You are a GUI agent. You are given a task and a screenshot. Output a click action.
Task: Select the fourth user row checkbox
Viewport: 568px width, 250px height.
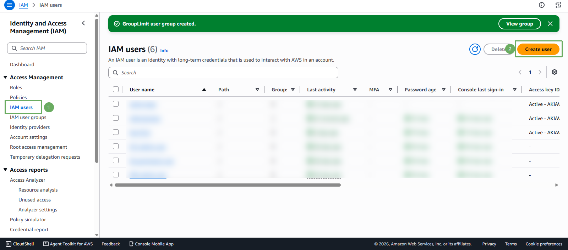point(116,146)
